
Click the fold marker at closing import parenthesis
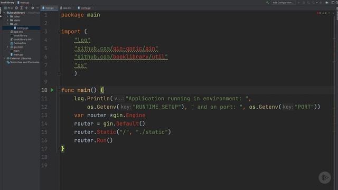60,73
